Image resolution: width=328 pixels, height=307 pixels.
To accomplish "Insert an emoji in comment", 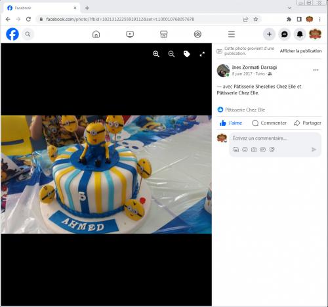I will (245, 150).
